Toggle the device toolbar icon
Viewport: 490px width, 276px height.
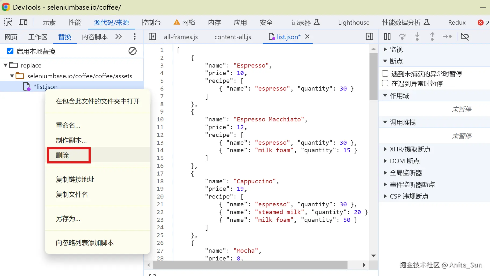(x=23, y=22)
